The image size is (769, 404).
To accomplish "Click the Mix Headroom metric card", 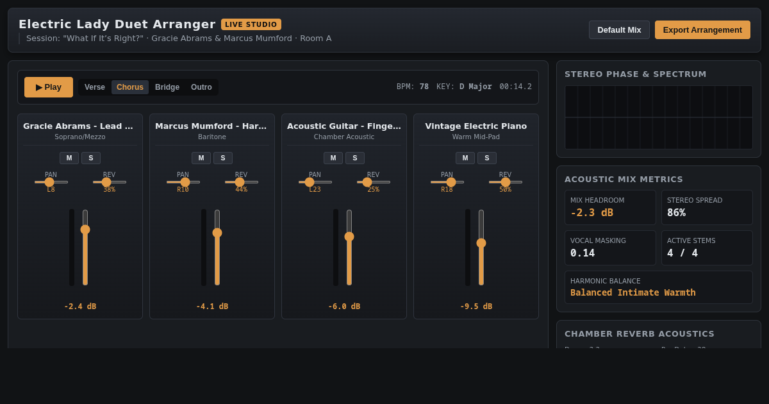I will (x=610, y=207).
